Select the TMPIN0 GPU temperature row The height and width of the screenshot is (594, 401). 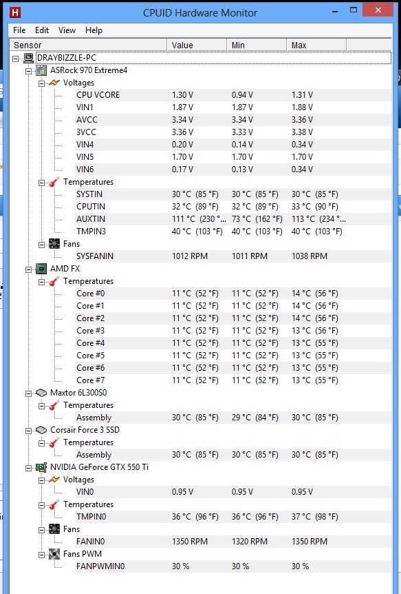click(x=232, y=517)
